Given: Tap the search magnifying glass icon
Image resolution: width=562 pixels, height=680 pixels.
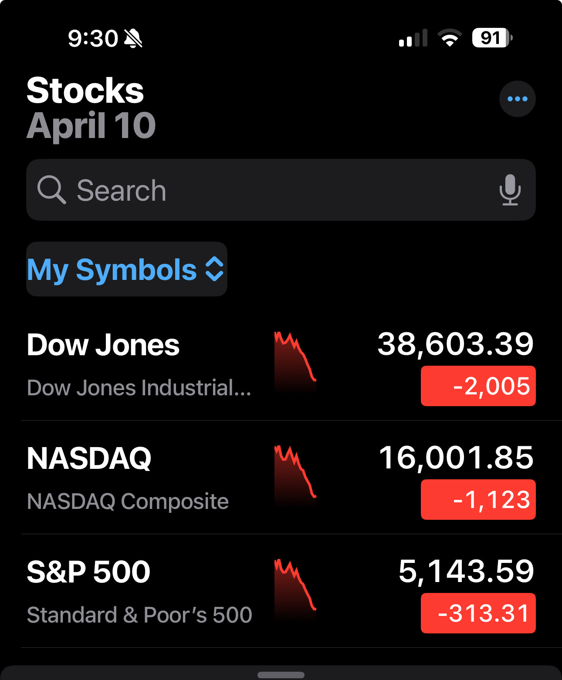Looking at the screenshot, I should pos(51,190).
